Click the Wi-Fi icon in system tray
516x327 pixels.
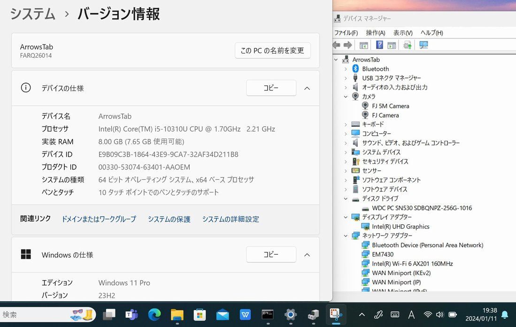(427, 314)
